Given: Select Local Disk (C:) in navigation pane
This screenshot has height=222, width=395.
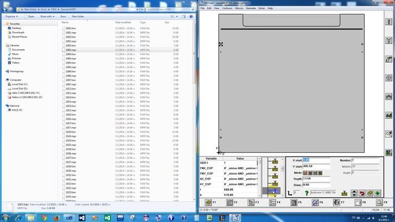Looking at the screenshot, I should point(20,84).
